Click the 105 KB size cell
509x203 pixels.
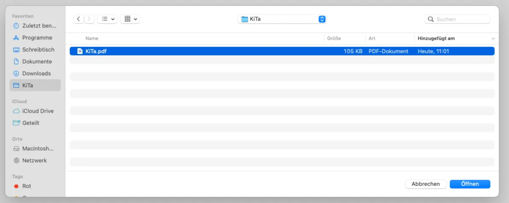pyautogui.click(x=353, y=51)
